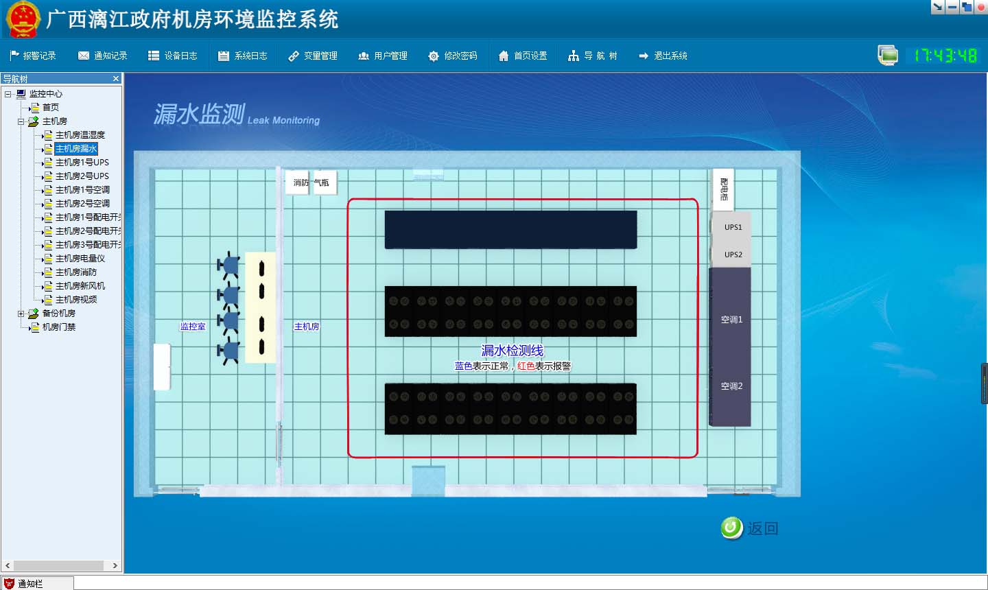Open 主机房3号配电开关 tree item
This screenshot has height=590, width=988.
pos(88,245)
